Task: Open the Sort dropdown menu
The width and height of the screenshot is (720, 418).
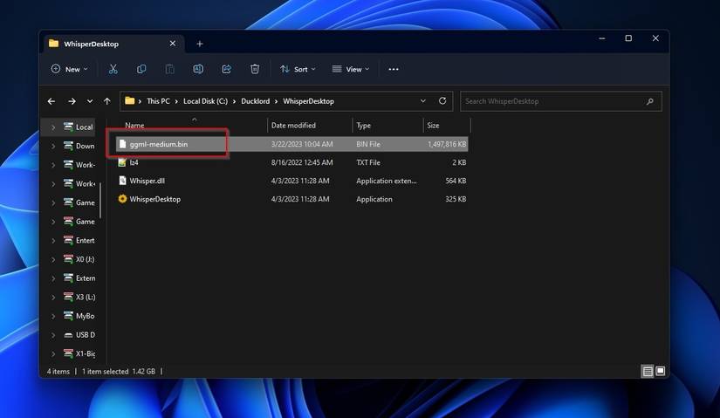Action: tap(298, 69)
